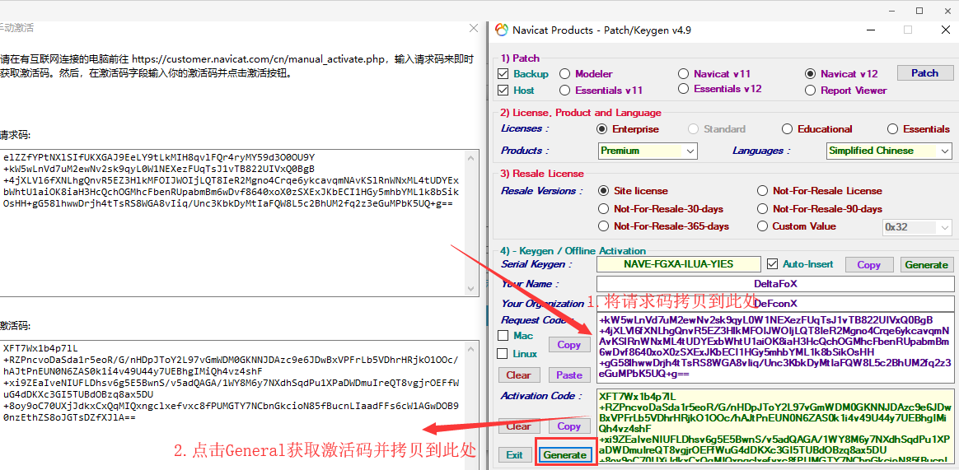The image size is (959, 470).
Task: Select the Modeler radio button
Action: click(565, 74)
